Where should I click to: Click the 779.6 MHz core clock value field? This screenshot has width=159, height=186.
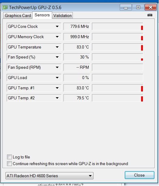[x=77, y=26]
